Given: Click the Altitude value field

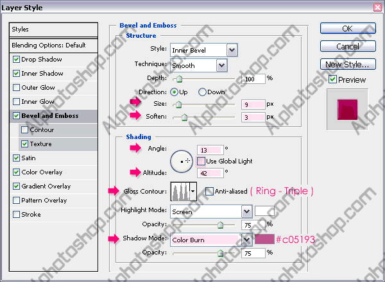Looking at the screenshot, I should click(x=210, y=173).
